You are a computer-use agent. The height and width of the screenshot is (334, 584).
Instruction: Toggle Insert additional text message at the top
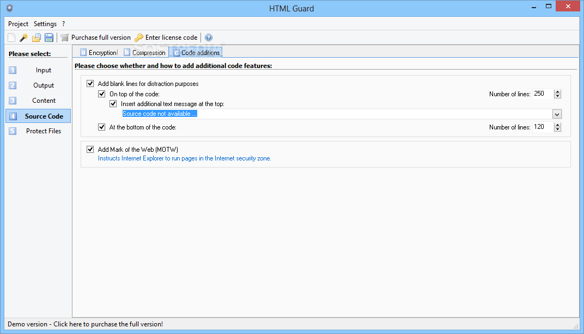(x=113, y=104)
